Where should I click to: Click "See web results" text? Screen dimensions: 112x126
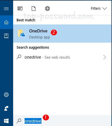[x=57, y=57]
